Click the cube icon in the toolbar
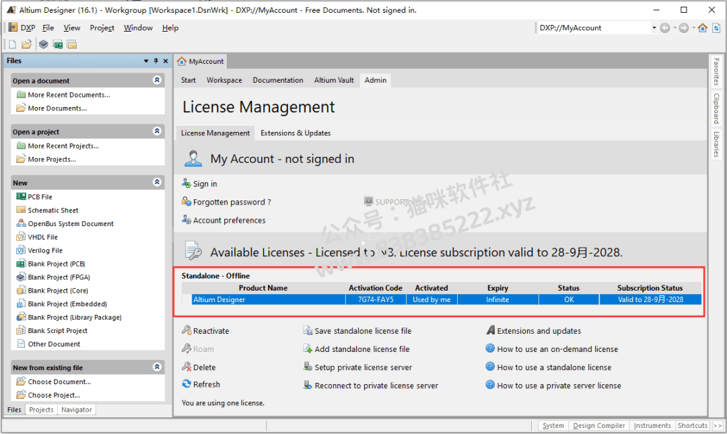727x434 pixels. 44,44
